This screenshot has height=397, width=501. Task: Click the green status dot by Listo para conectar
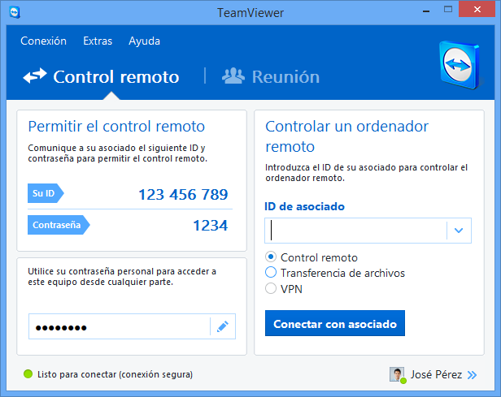(x=28, y=373)
